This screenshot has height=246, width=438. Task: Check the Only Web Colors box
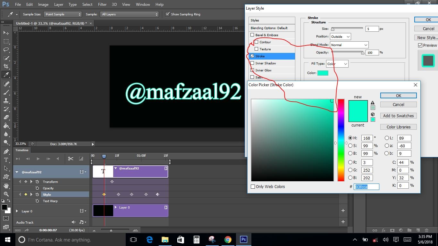[x=253, y=186]
